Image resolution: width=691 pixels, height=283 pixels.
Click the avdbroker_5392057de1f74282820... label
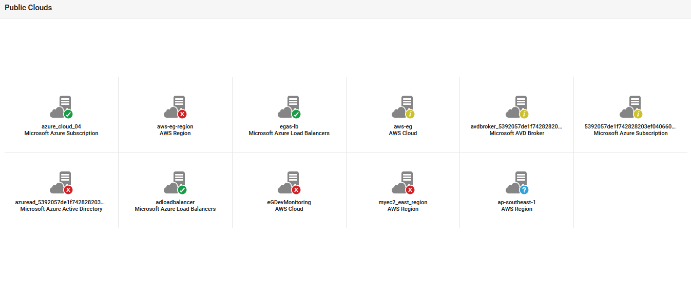516,126
